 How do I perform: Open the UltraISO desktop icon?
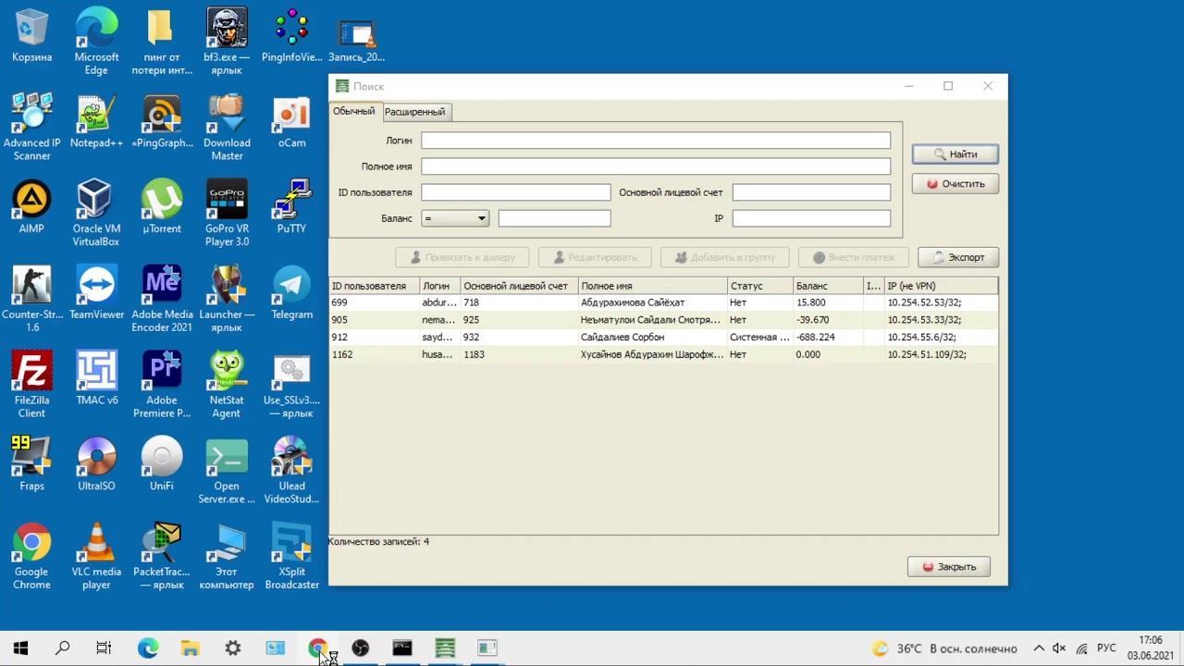coord(96,463)
